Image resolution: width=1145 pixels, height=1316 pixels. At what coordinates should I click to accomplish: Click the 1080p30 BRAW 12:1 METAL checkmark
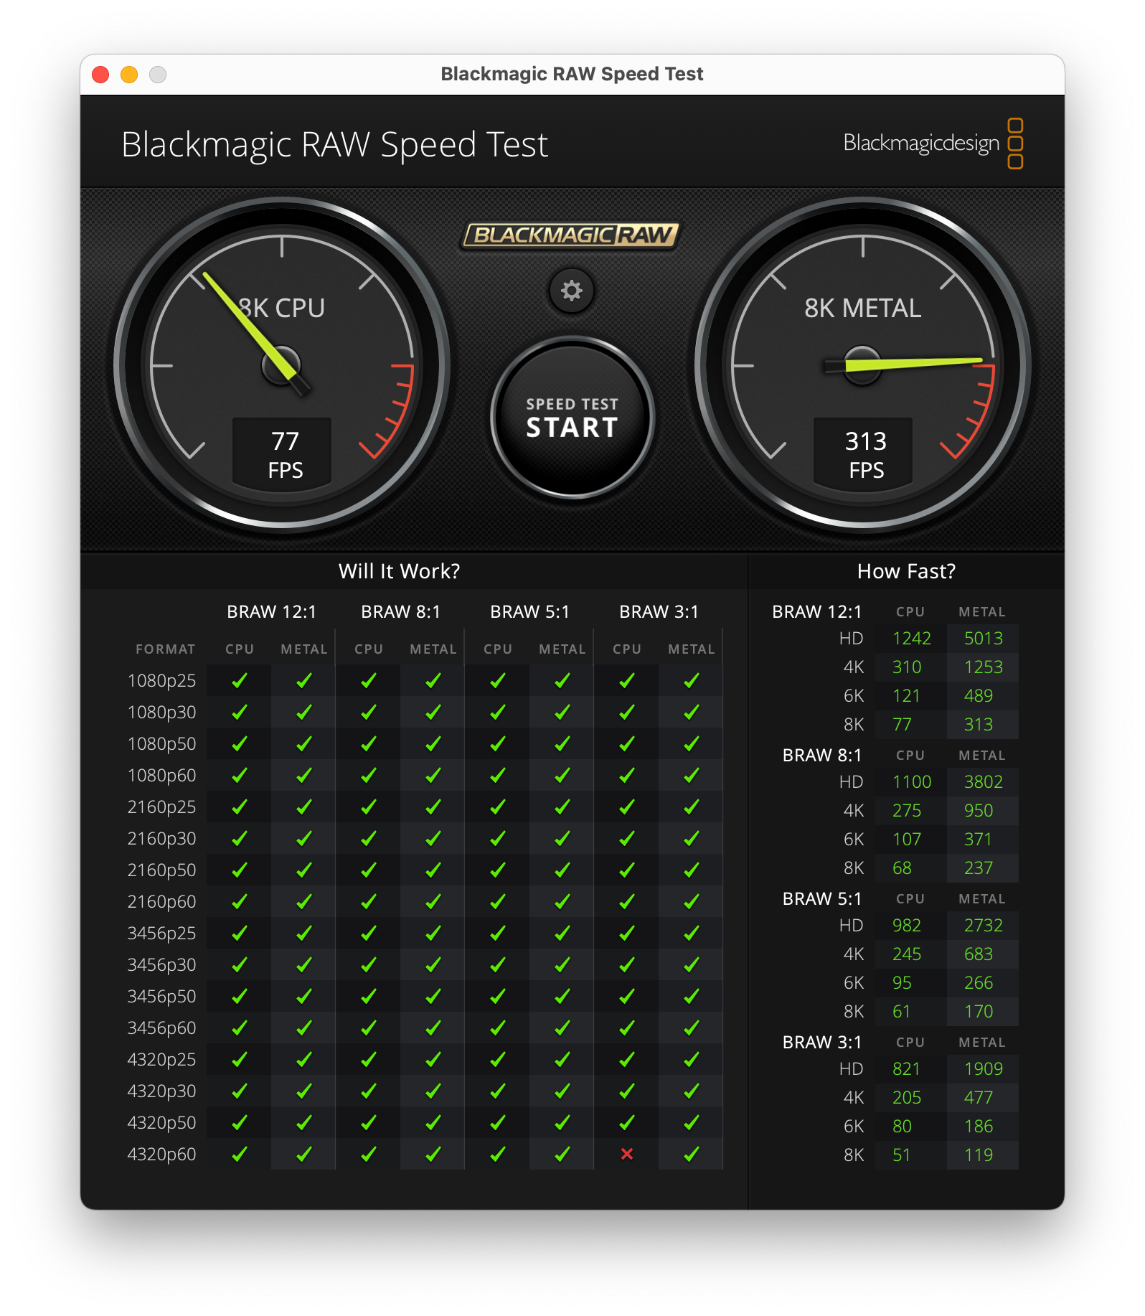pos(304,712)
